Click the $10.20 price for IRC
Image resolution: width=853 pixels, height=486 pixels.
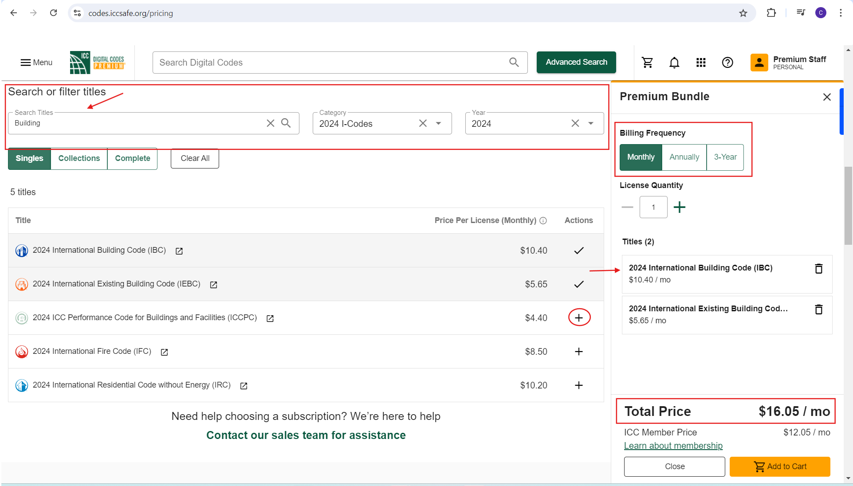[534, 385]
